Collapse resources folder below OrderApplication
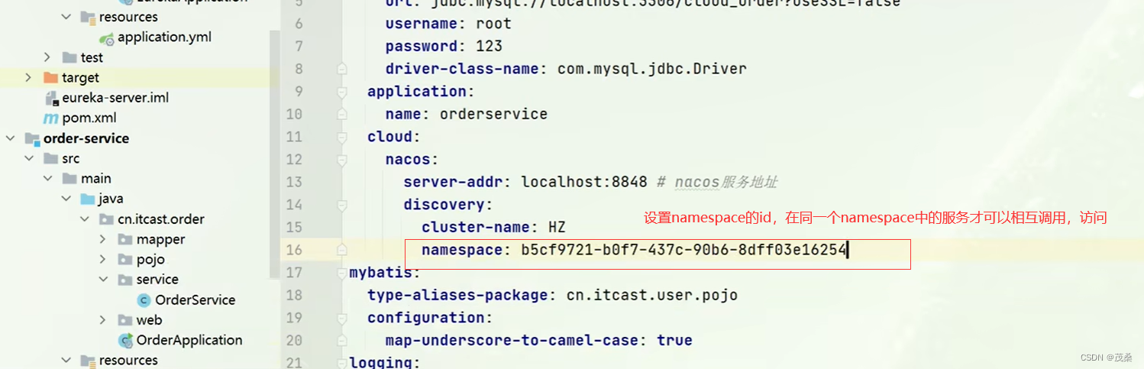 (66, 360)
